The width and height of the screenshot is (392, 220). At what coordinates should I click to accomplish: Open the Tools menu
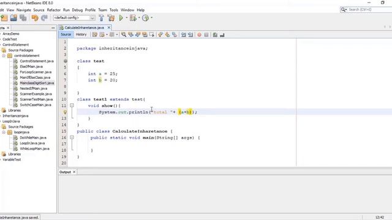[114, 10]
